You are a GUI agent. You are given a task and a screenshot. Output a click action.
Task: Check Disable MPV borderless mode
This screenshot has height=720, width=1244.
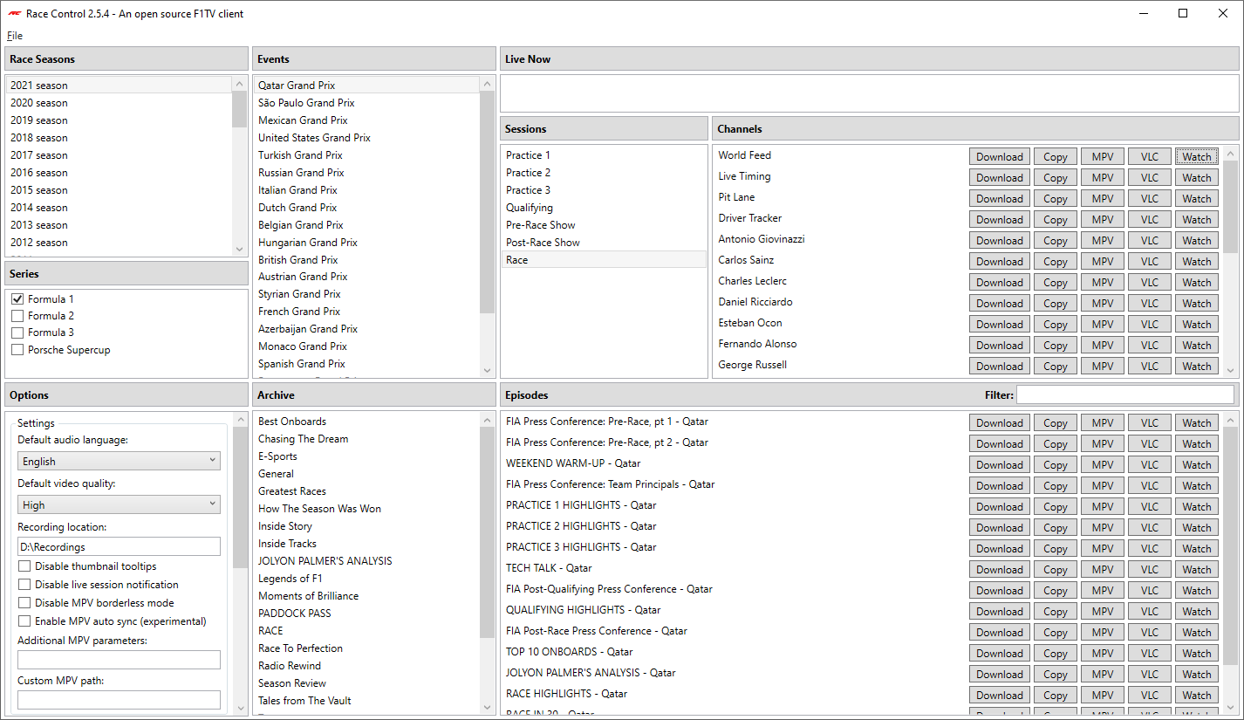(24, 603)
